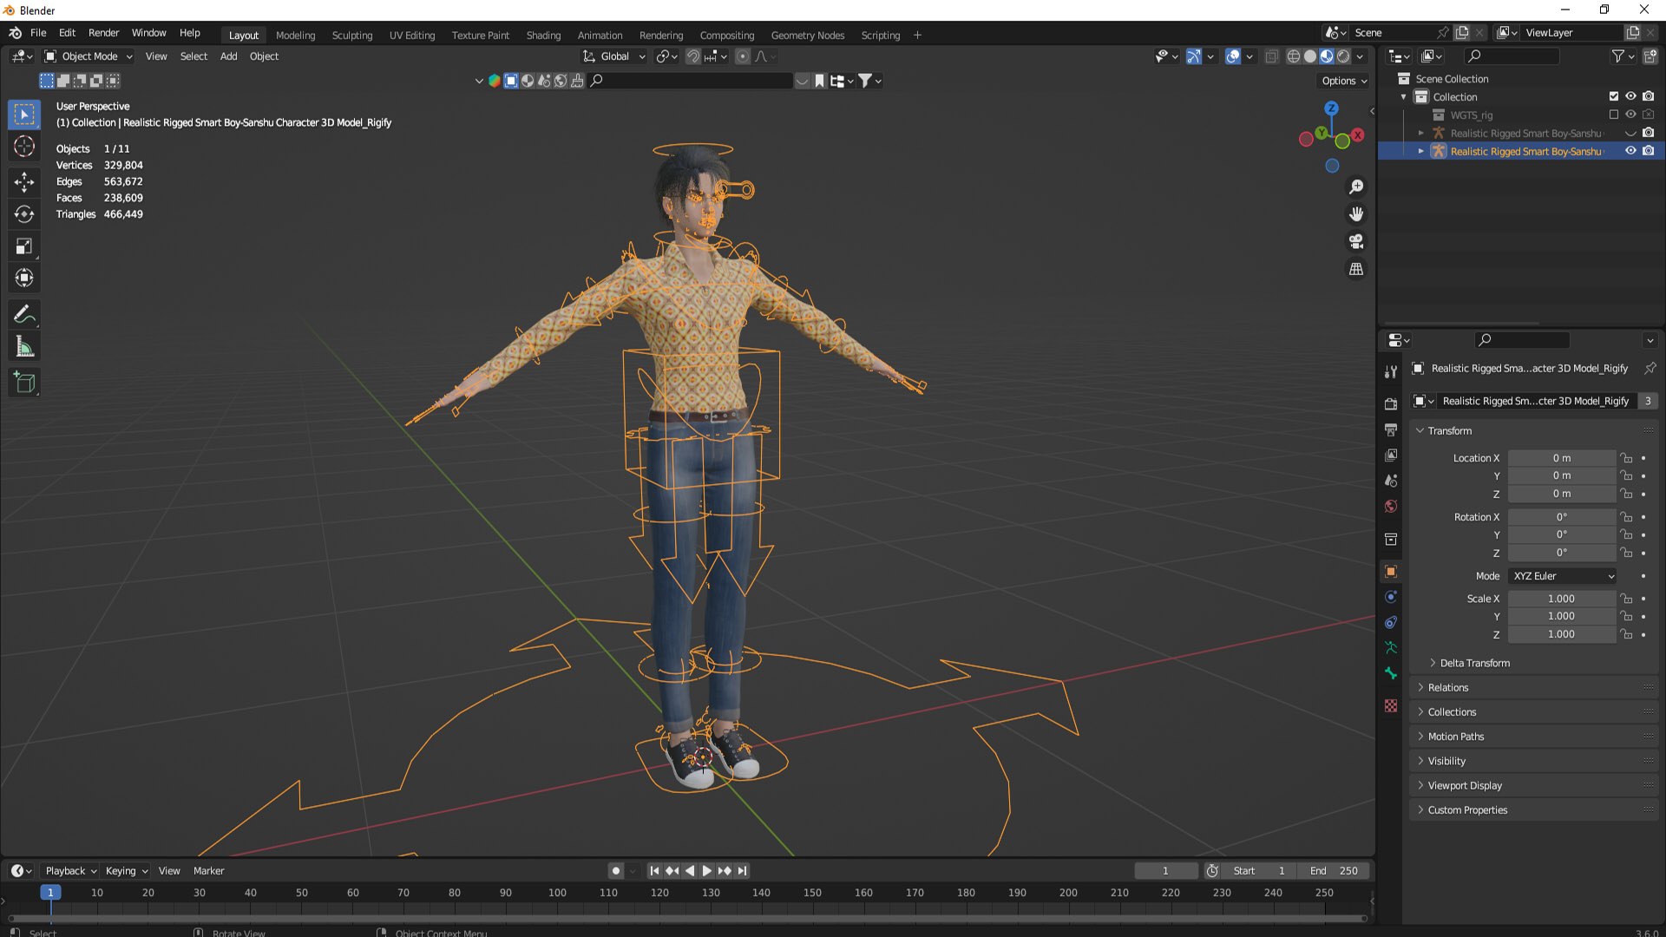Viewport: 1666px width, 937px height.
Task: Switch to the Shading workspace tab
Action: pos(543,36)
